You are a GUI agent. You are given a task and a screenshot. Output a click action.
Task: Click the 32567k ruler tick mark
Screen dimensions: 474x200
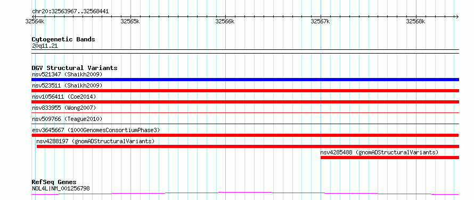[x=321, y=16]
